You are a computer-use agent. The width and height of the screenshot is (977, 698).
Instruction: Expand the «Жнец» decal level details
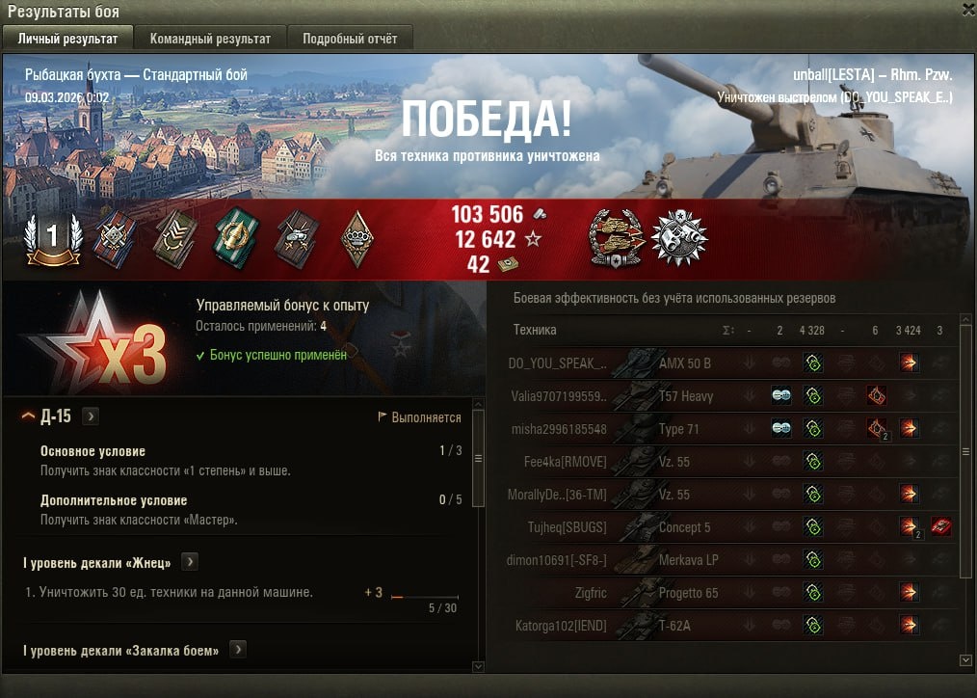190,562
